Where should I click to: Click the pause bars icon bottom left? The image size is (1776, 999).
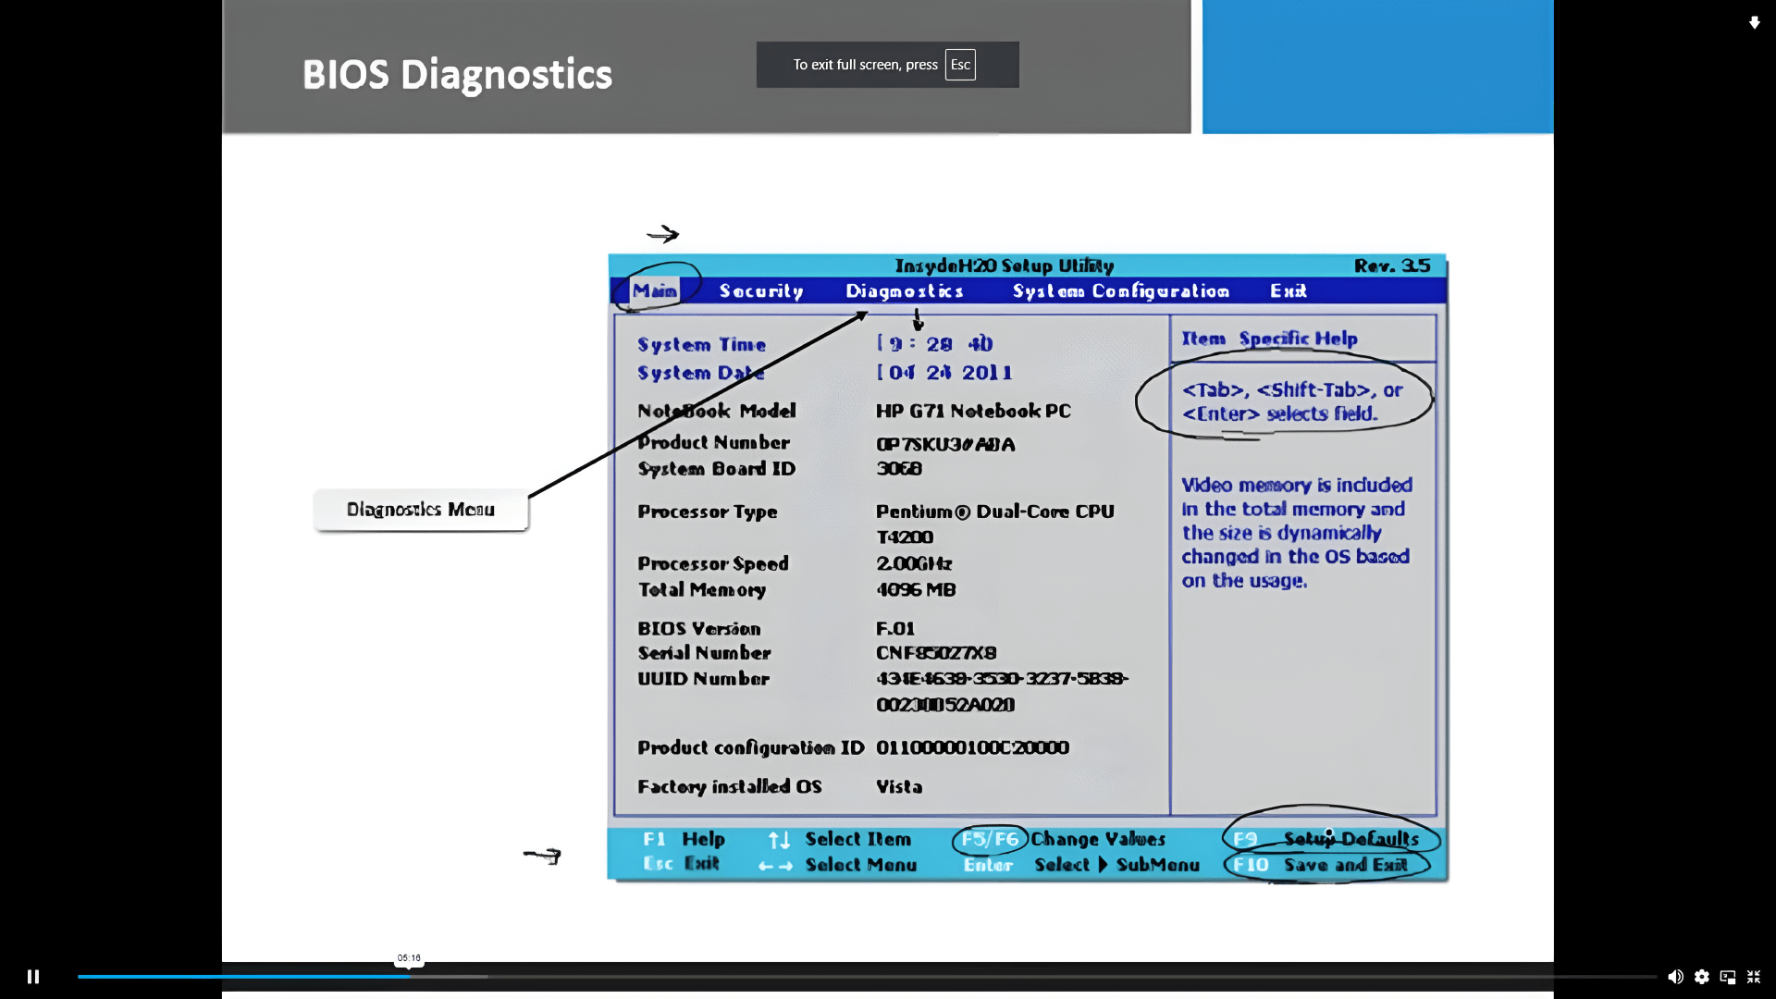pos(33,976)
